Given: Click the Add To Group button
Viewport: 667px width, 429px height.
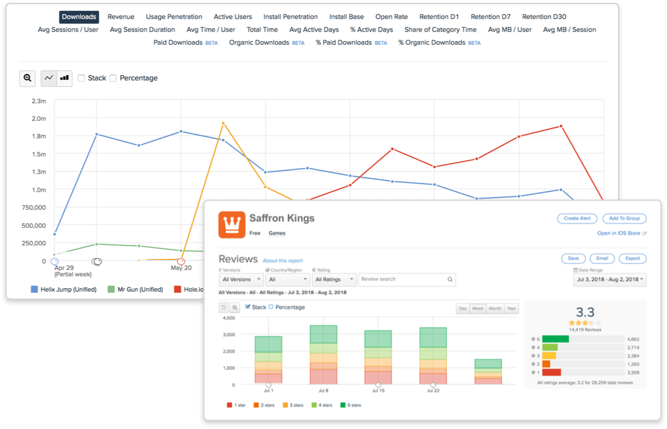Looking at the screenshot, I should (625, 219).
